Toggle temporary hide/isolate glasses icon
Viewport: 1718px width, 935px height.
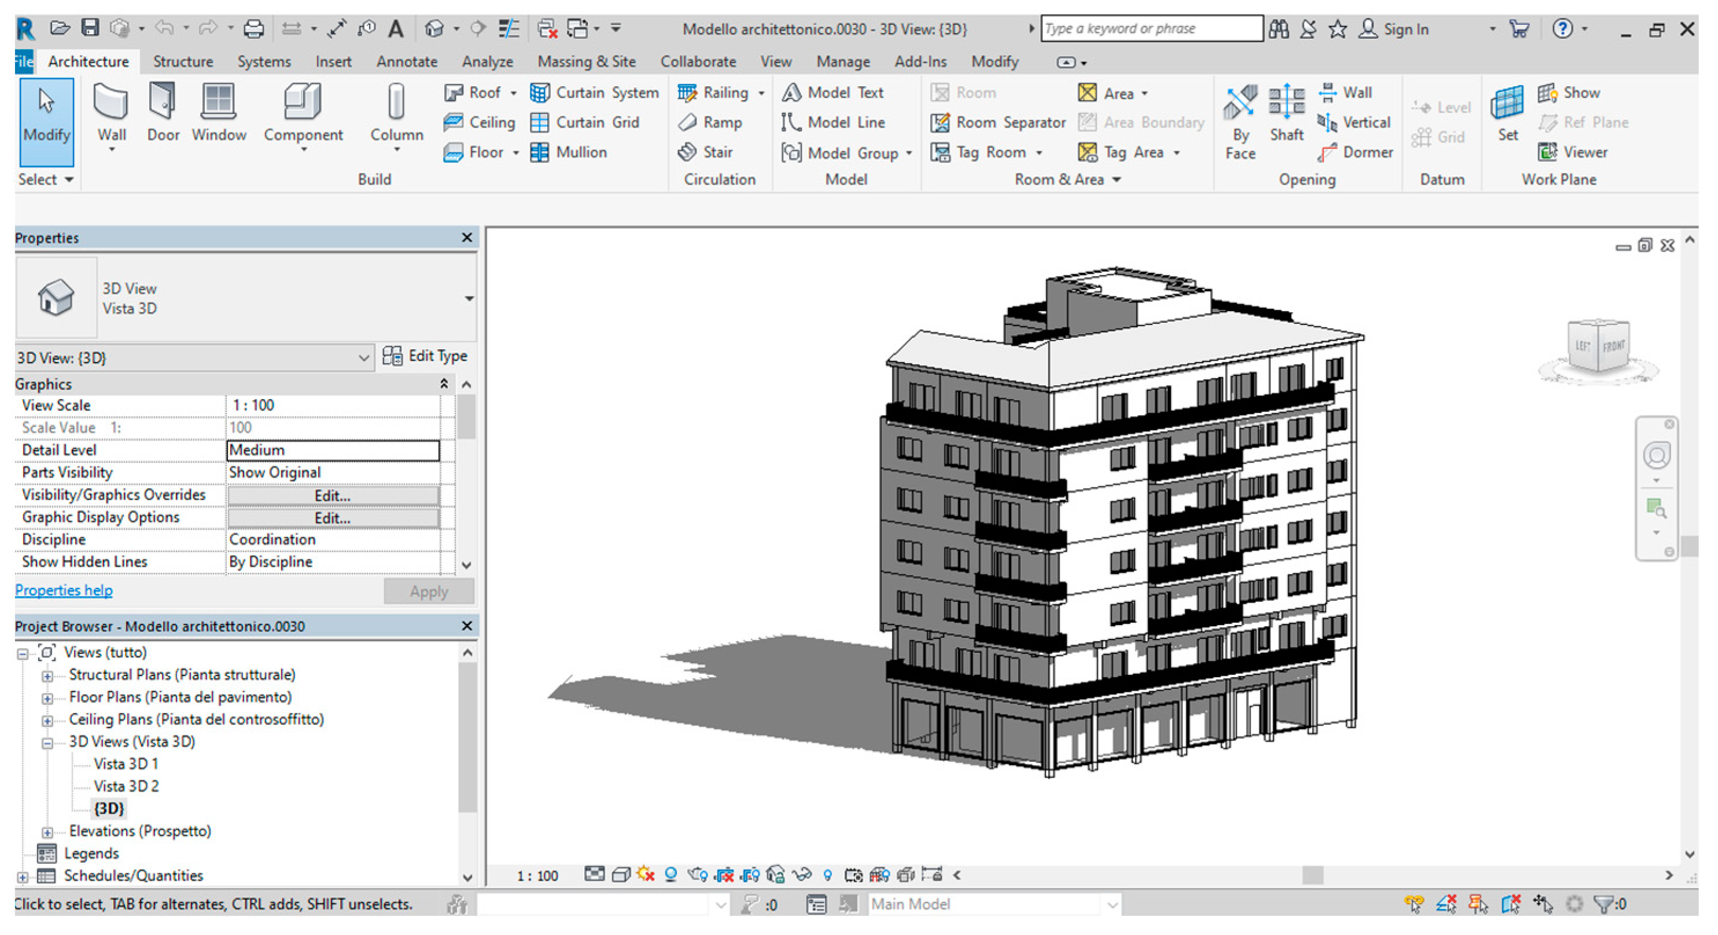[x=802, y=874]
